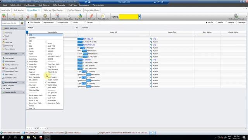
Task: Create a new account with Yeni Hesap icon
Action: (x=13, y=16)
